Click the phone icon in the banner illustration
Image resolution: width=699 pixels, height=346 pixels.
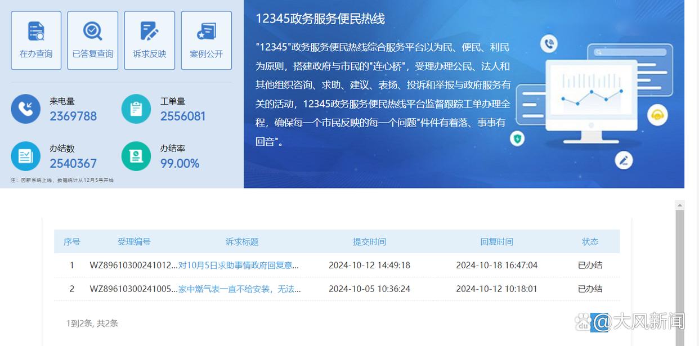tap(549, 43)
